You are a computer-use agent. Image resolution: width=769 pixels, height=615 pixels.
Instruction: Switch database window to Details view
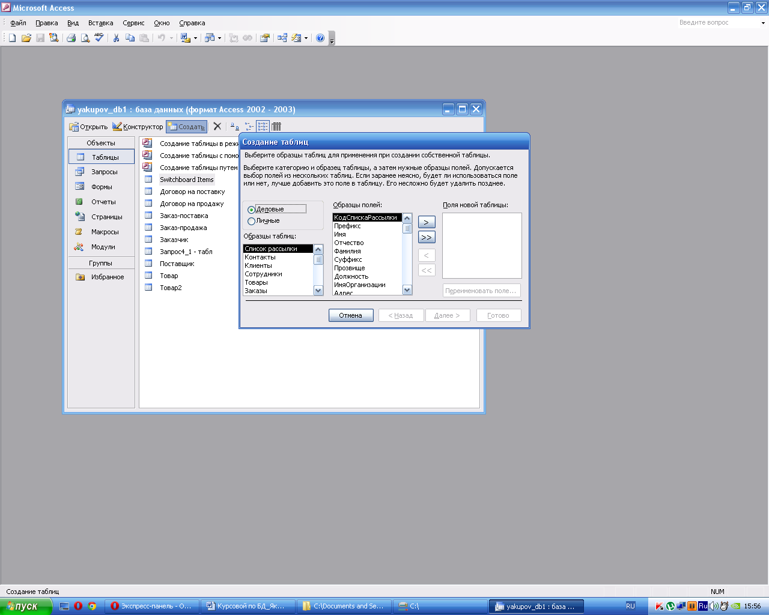click(x=276, y=126)
